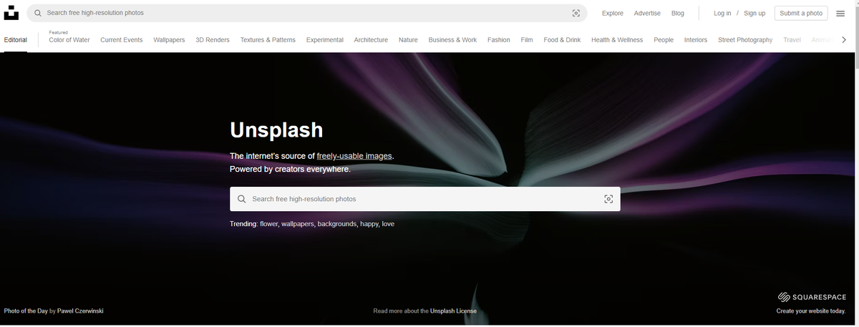Click the Unsplash logo icon
The width and height of the screenshot is (859, 327).
point(11,13)
